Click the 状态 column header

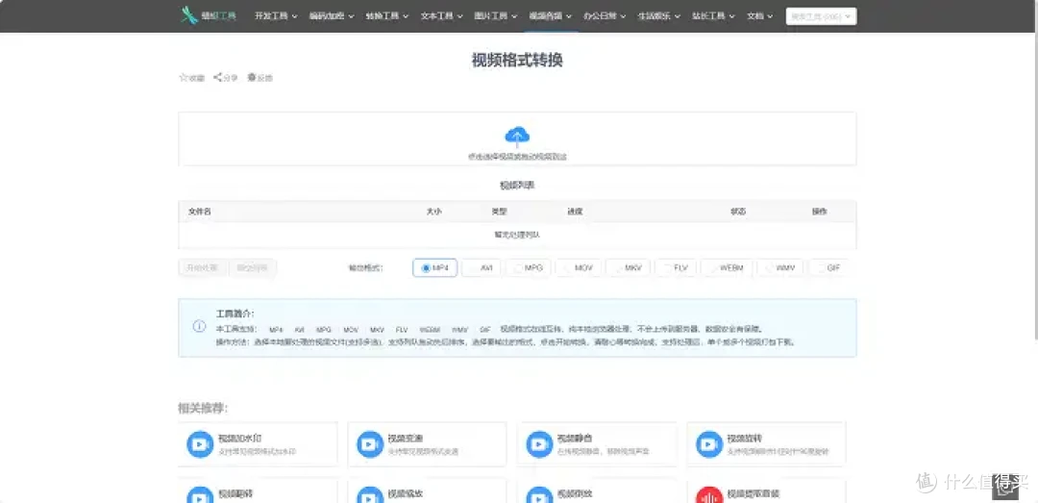coord(738,212)
